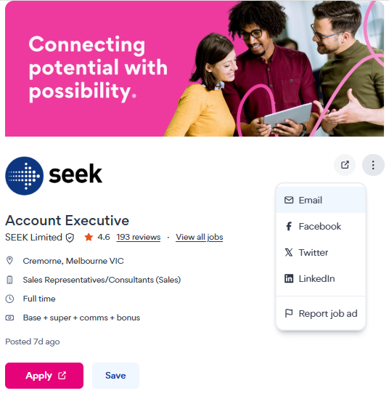Click the LinkedIn logo icon
The width and height of the screenshot is (389, 404).
[x=289, y=278]
